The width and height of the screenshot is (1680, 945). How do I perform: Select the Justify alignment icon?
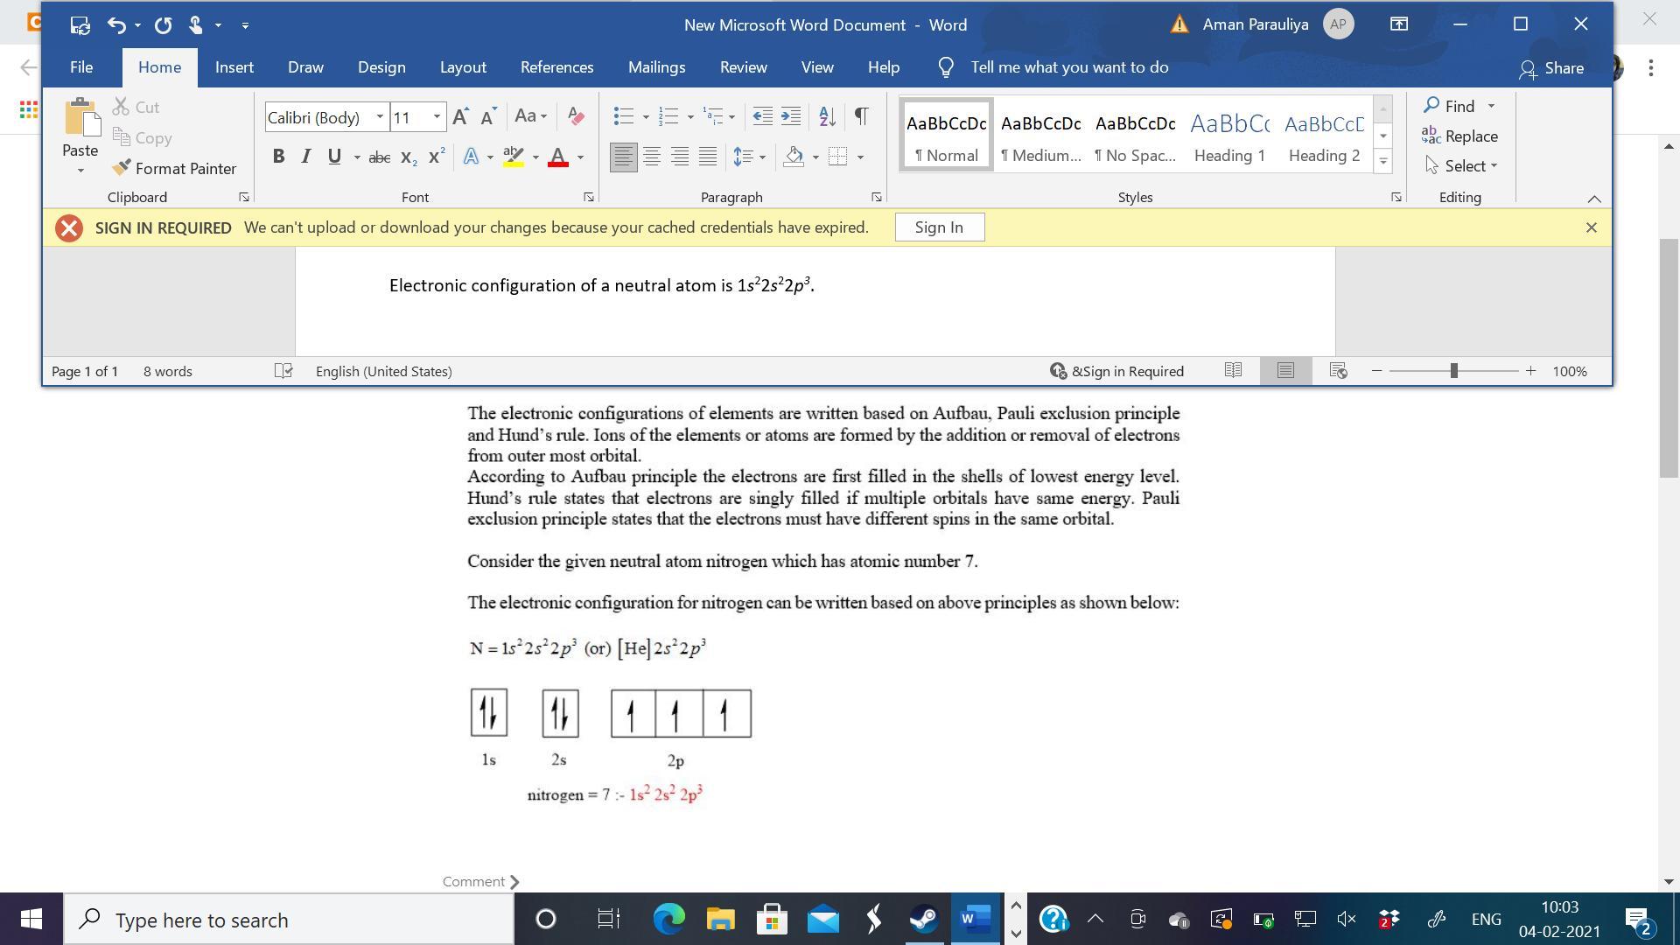pos(708,157)
